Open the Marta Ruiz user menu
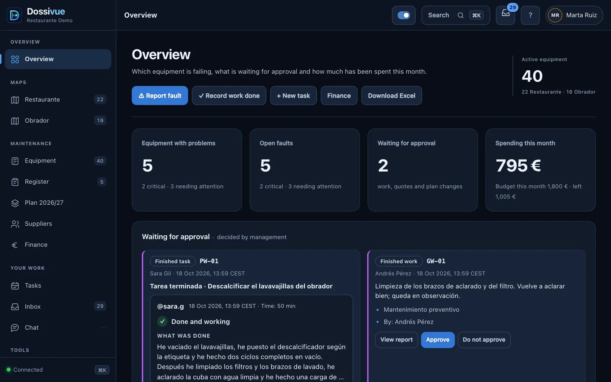The image size is (611, 382). coord(574,15)
